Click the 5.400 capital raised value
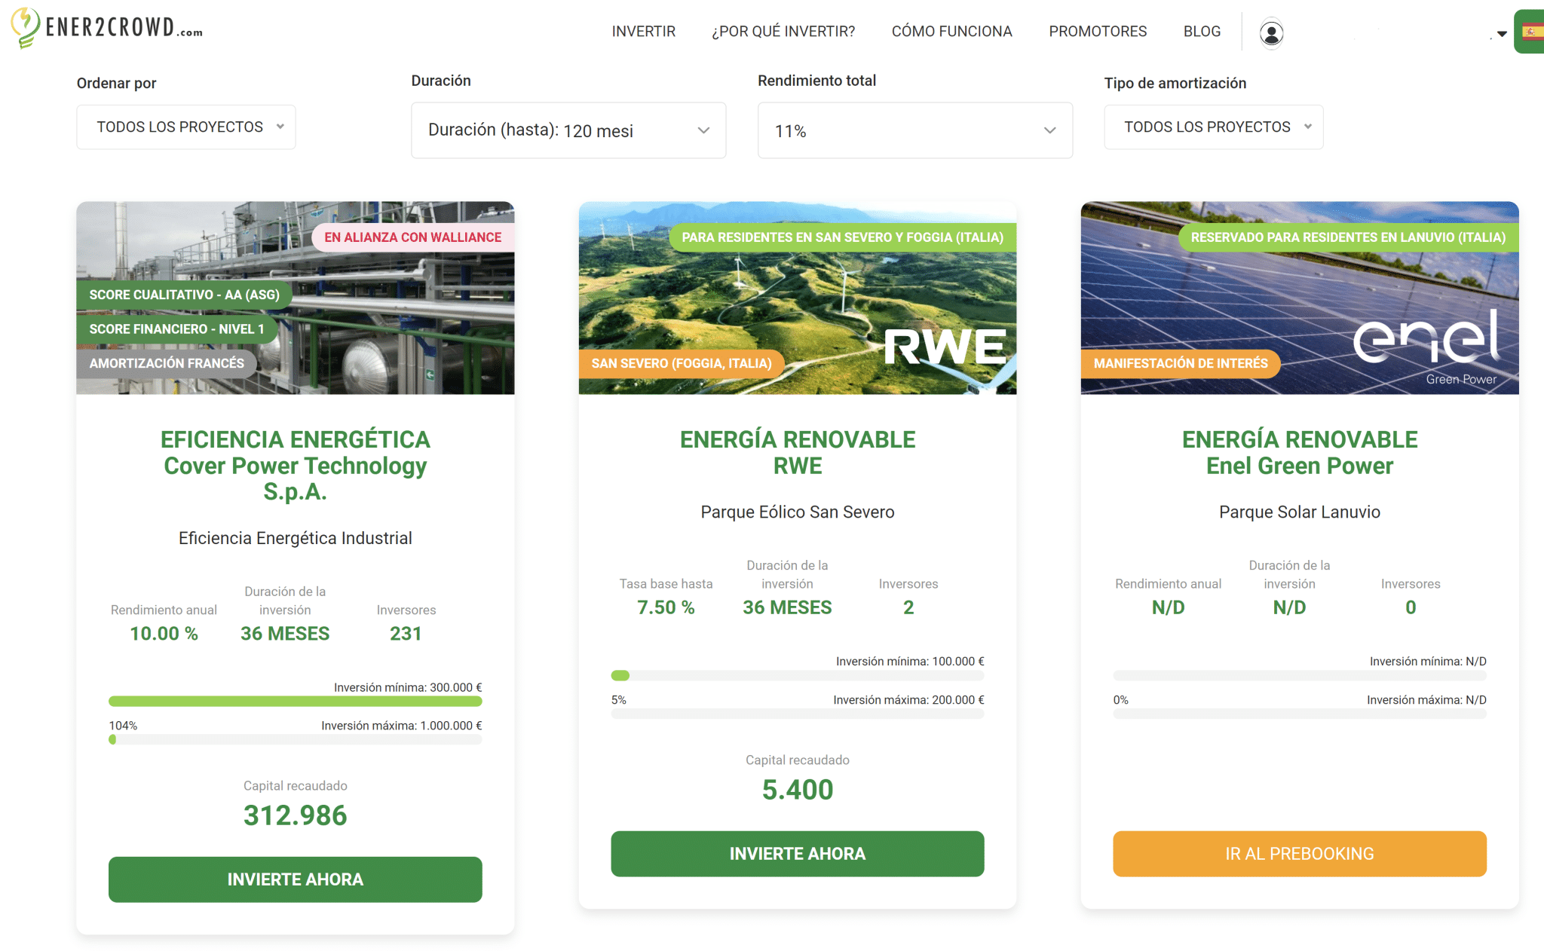This screenshot has height=951, width=1544. (x=798, y=790)
